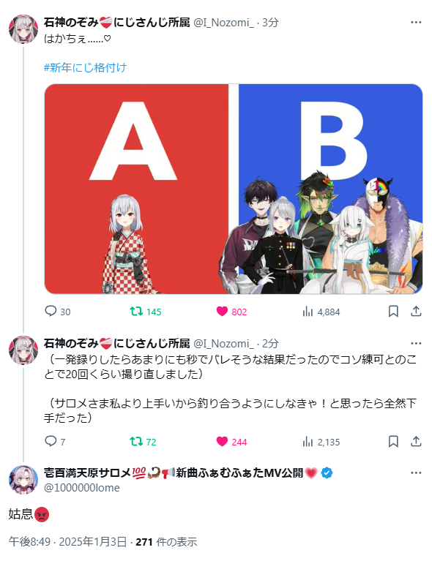The image size is (432, 561).
Task: View analytics icon showing 4,884 views
Action: tap(308, 312)
